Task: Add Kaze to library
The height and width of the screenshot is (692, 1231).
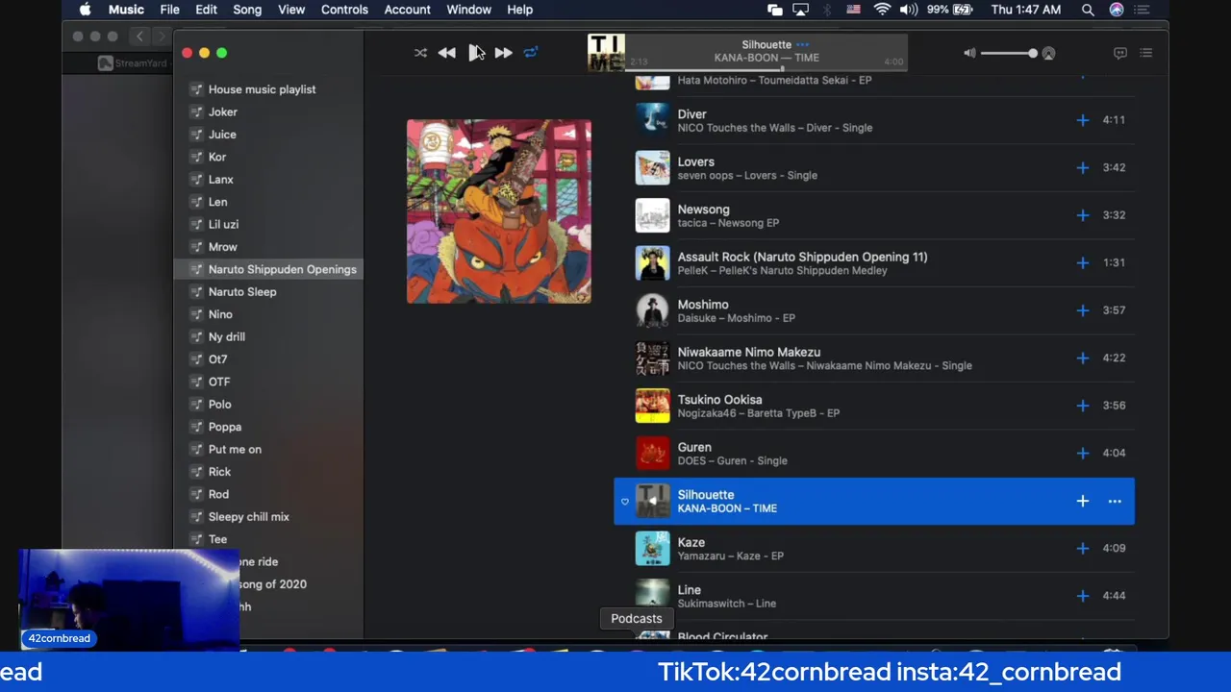Action: (1082, 548)
